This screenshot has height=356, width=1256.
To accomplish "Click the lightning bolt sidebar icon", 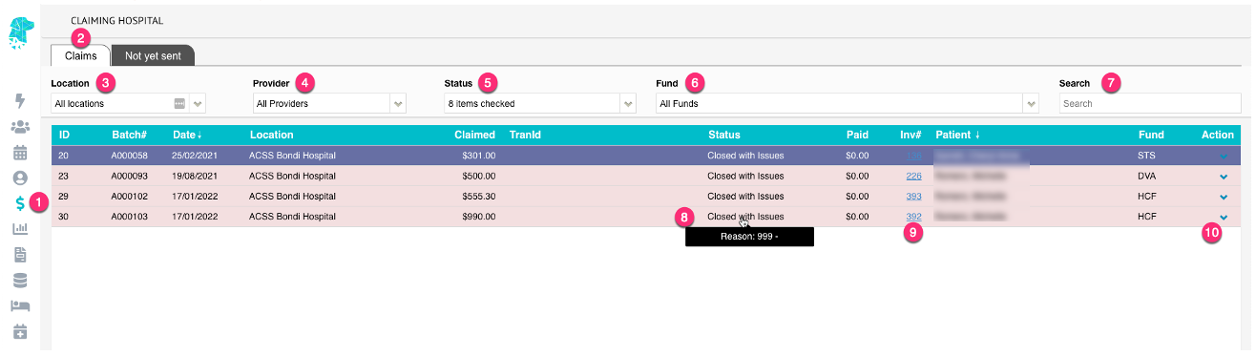I will point(20,100).
